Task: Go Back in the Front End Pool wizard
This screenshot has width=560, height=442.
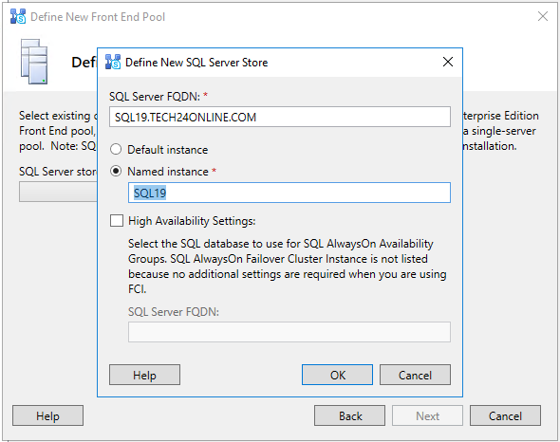Action: pos(349,415)
